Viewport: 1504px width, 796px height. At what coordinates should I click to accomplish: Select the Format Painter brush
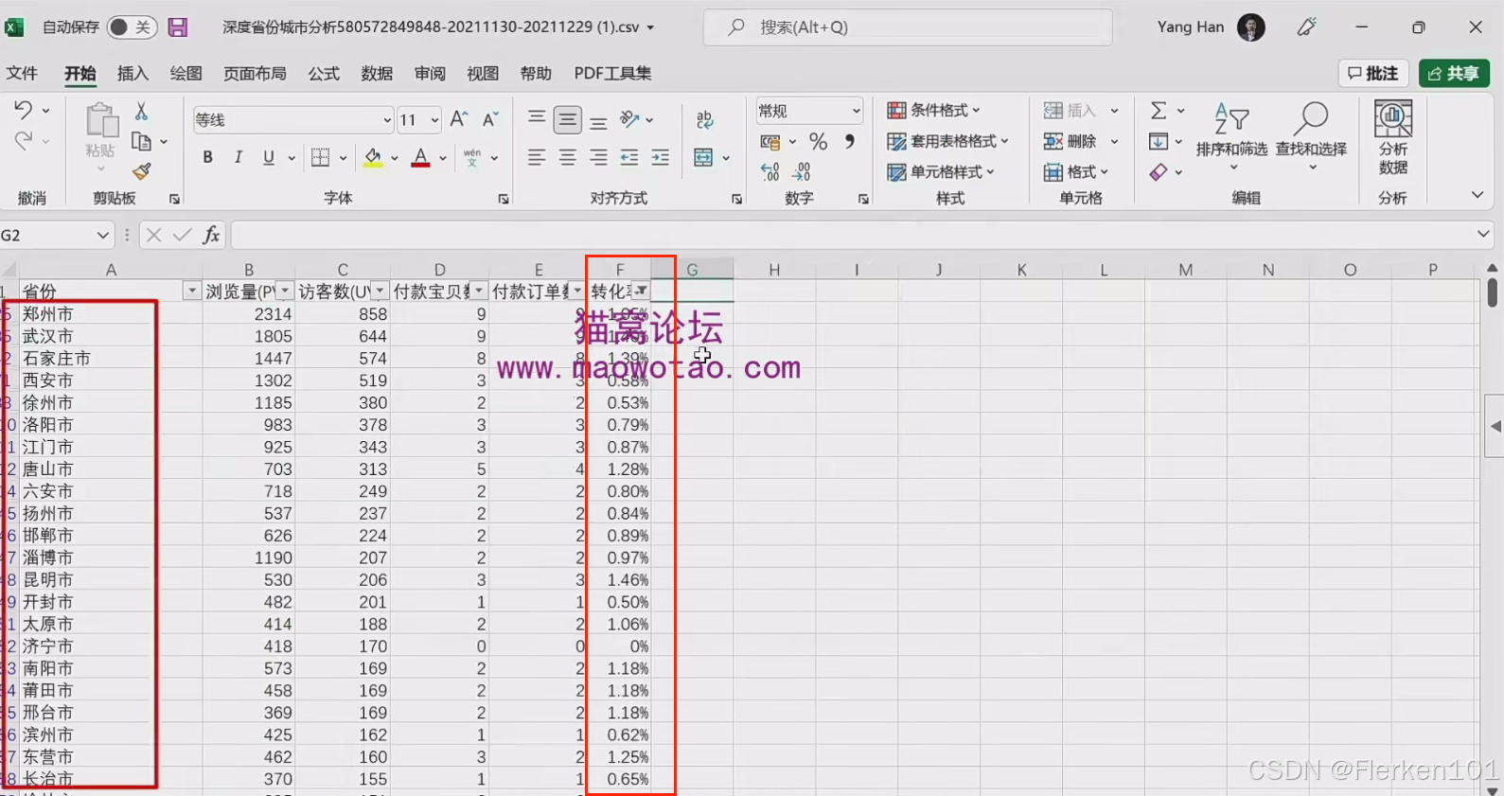click(x=141, y=171)
